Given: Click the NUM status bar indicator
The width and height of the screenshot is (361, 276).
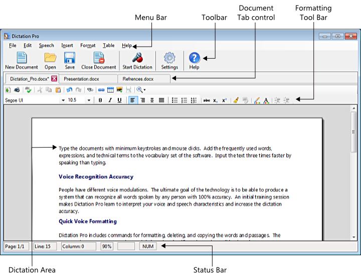Looking at the screenshot, I should click(x=148, y=246).
